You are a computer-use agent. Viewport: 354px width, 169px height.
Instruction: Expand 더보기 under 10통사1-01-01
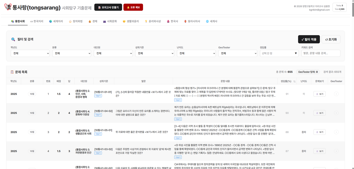(98, 96)
